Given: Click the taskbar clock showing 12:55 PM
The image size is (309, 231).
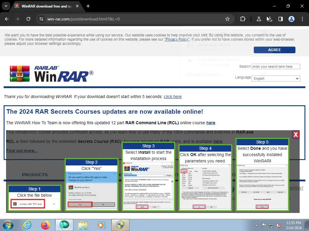Looking at the screenshot, I should [294, 225].
